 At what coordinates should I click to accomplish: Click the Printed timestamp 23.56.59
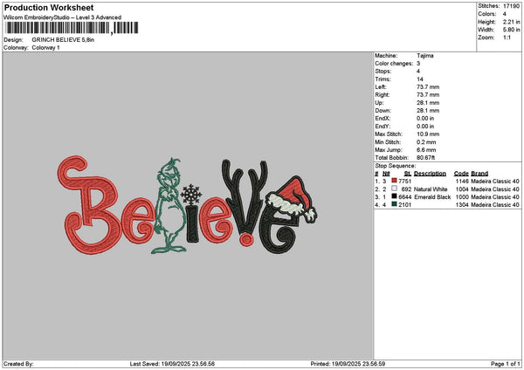[x=373, y=364]
